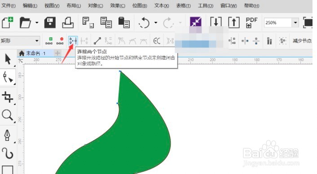This screenshot has width=317, height=174.
Task: Open a file with the folder icon
Action: (x=25, y=22)
